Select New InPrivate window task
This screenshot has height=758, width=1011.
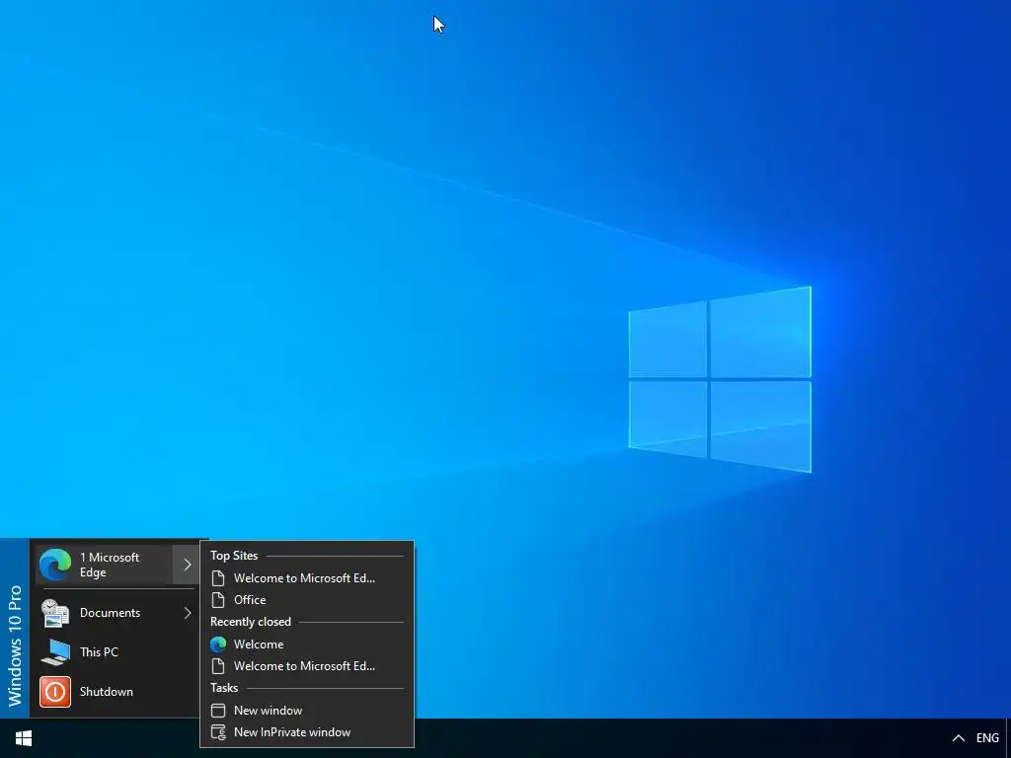(307, 732)
